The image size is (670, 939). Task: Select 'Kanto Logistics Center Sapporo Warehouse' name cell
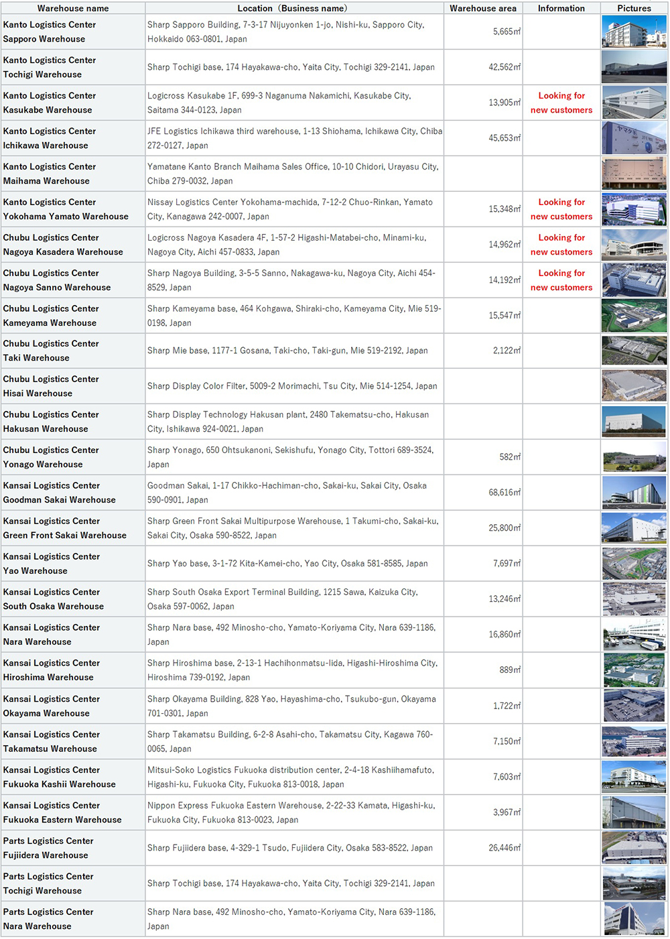73,32
